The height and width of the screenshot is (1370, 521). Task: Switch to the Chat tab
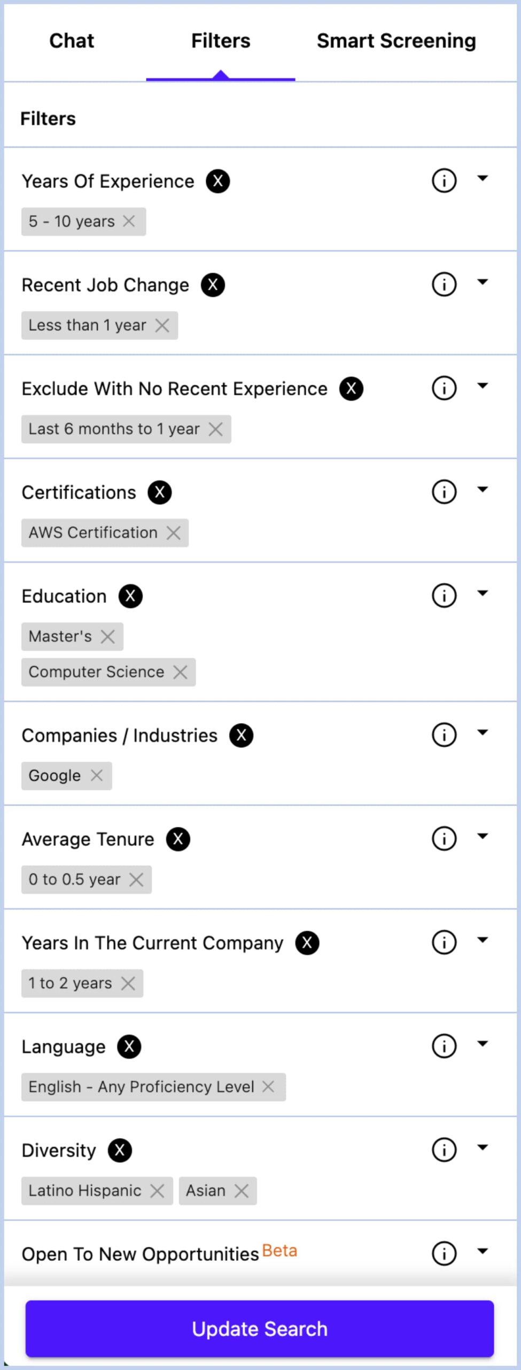pos(72,41)
